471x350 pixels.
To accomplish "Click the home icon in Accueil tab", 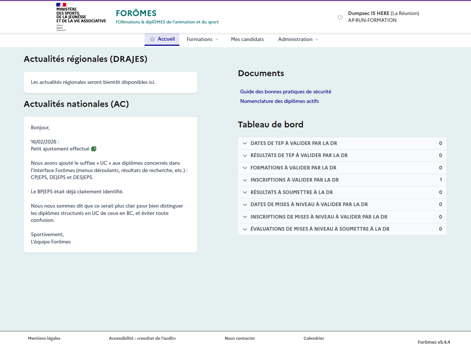I will [152, 39].
